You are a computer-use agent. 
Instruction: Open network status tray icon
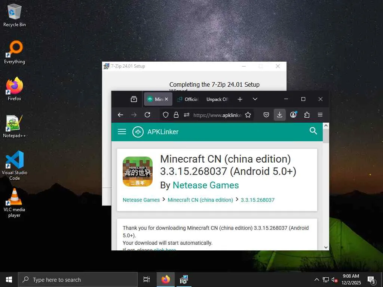click(x=326, y=280)
